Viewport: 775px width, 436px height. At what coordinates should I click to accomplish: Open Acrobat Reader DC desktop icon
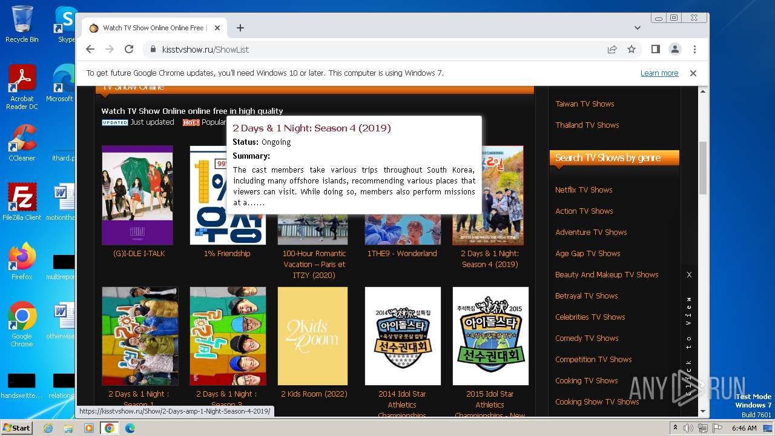point(22,87)
